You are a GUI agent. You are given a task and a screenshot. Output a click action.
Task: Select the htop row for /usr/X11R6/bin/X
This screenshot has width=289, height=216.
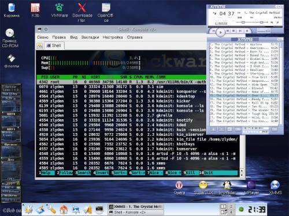[121, 82]
